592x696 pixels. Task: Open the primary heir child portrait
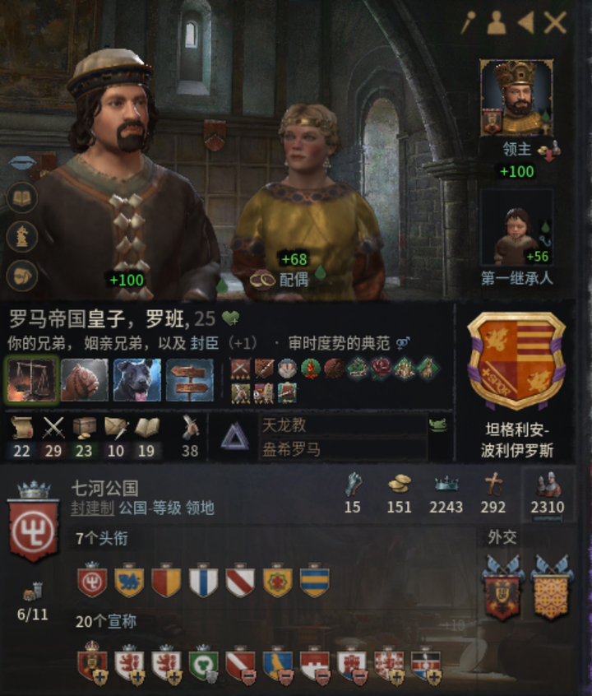[516, 227]
